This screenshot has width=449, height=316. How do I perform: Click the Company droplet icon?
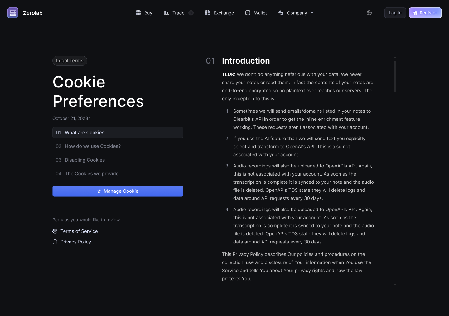281,13
